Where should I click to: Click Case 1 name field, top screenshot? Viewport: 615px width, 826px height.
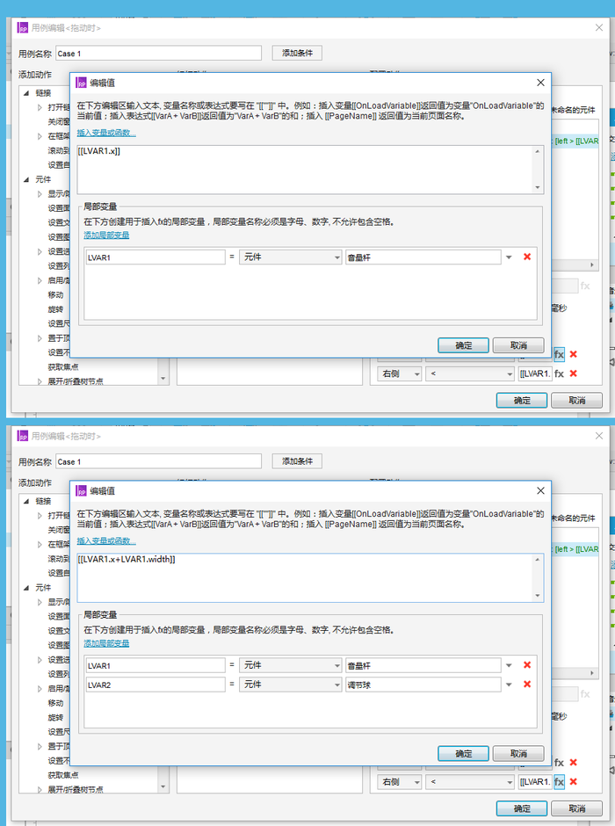point(158,54)
